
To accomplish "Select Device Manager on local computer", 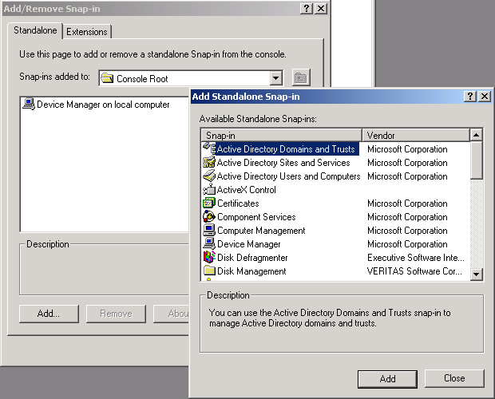I will pos(103,105).
